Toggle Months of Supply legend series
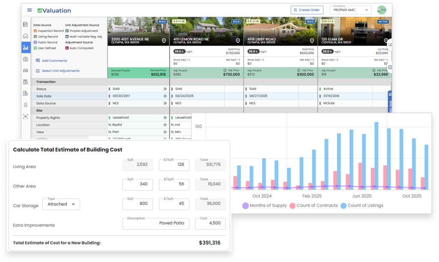This screenshot has height=262, width=439. 246,206
